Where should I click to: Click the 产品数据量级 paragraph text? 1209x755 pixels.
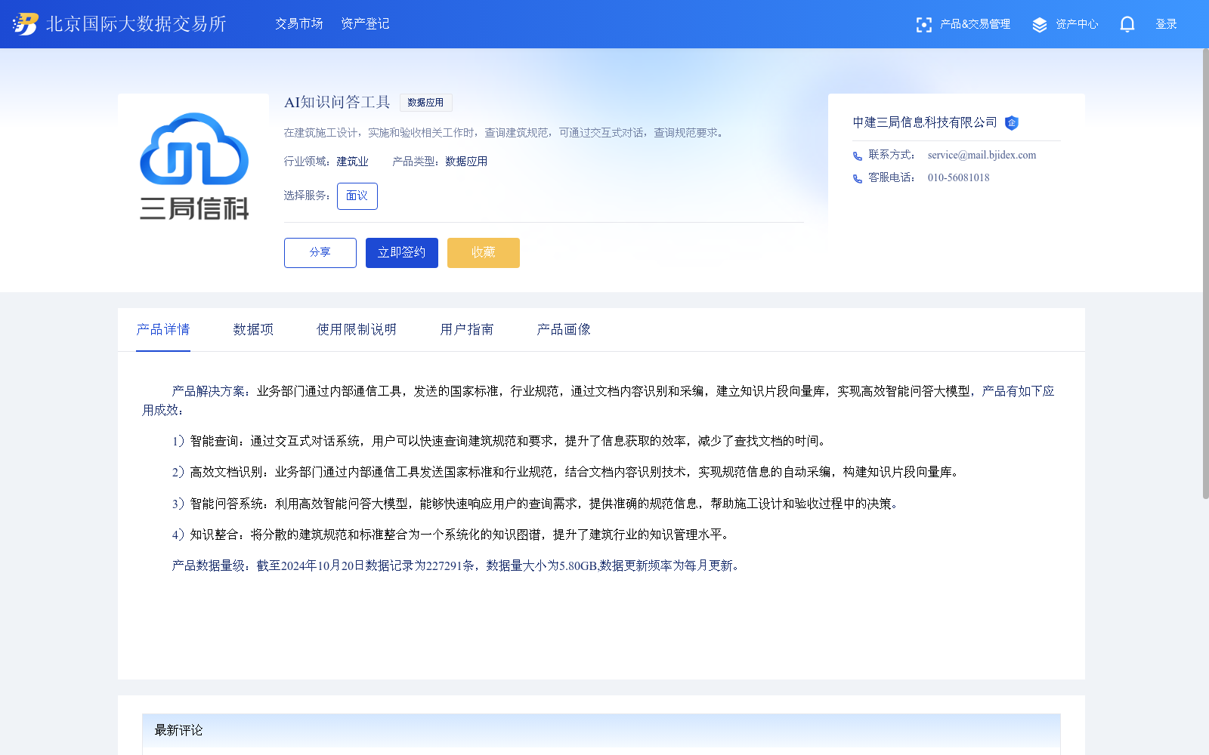tap(458, 565)
